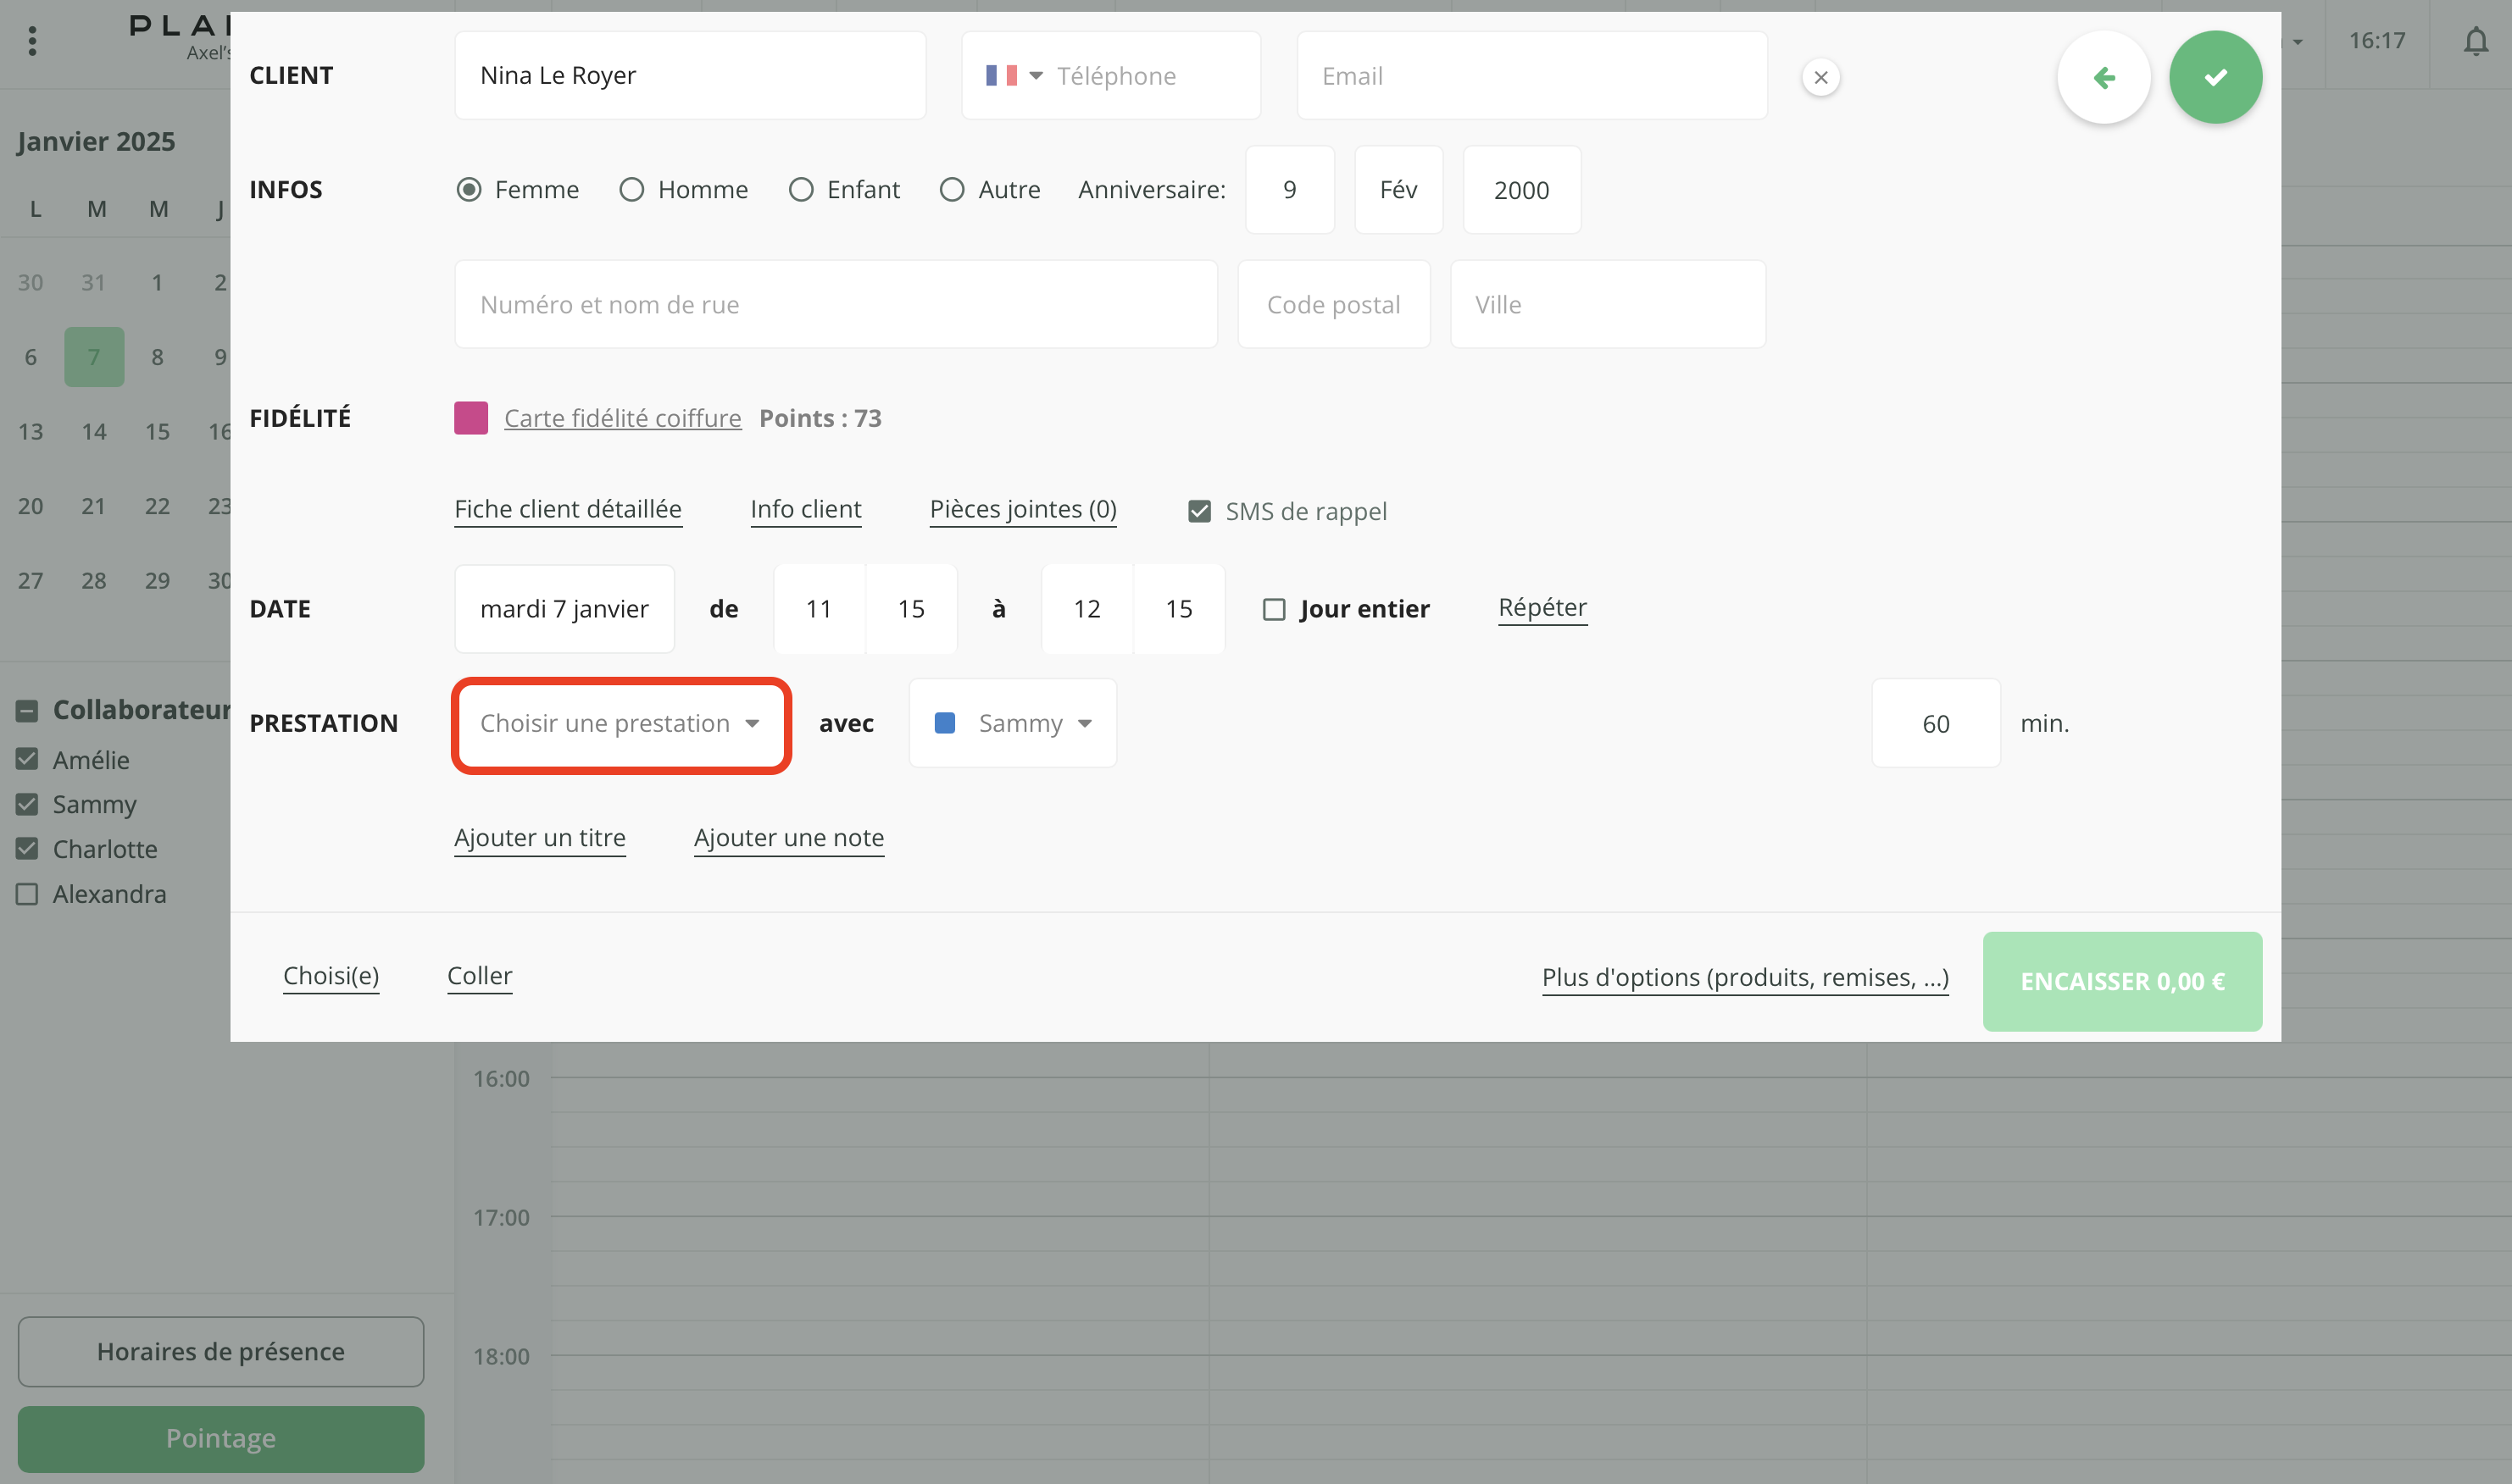
Task: Open the three-dot vertical menu
Action: (33, 41)
